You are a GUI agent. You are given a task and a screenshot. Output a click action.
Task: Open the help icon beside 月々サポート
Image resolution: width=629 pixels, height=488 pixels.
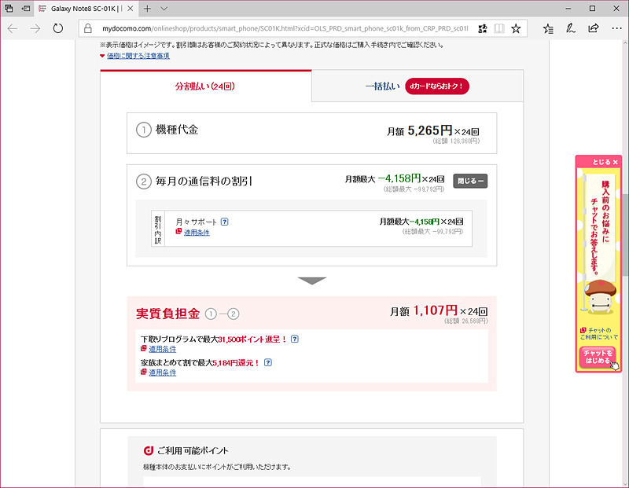(x=225, y=222)
